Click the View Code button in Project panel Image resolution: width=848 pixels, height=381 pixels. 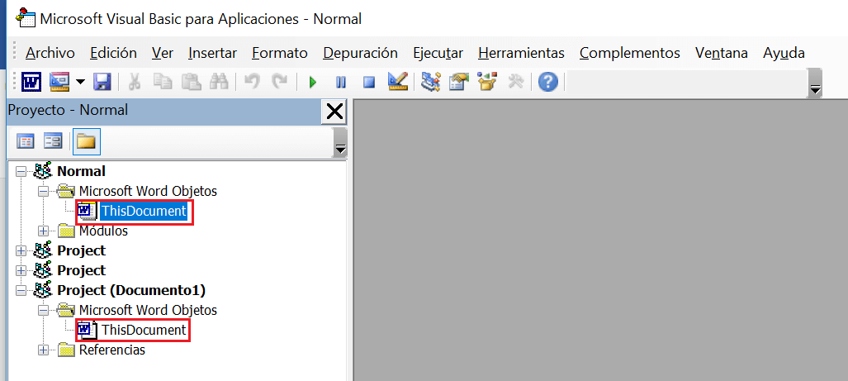[26, 141]
